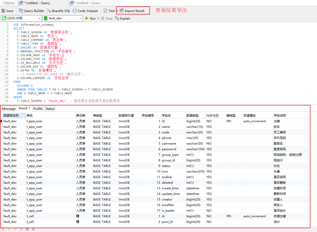This screenshot has height=232, width=317.
Task: Select the 'group_type' field name cell
Action: [173, 154]
